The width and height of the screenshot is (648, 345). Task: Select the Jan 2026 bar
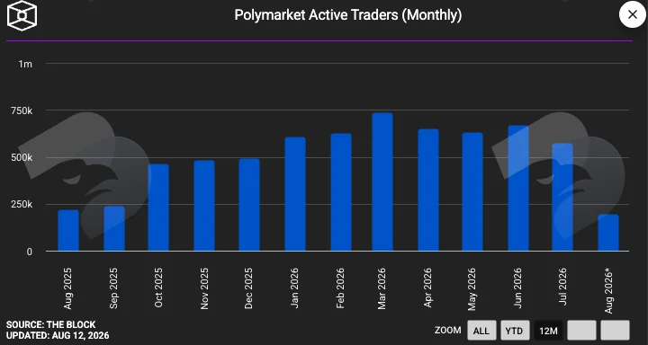(295, 194)
